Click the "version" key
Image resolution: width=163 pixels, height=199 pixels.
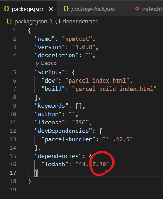coord(50,47)
